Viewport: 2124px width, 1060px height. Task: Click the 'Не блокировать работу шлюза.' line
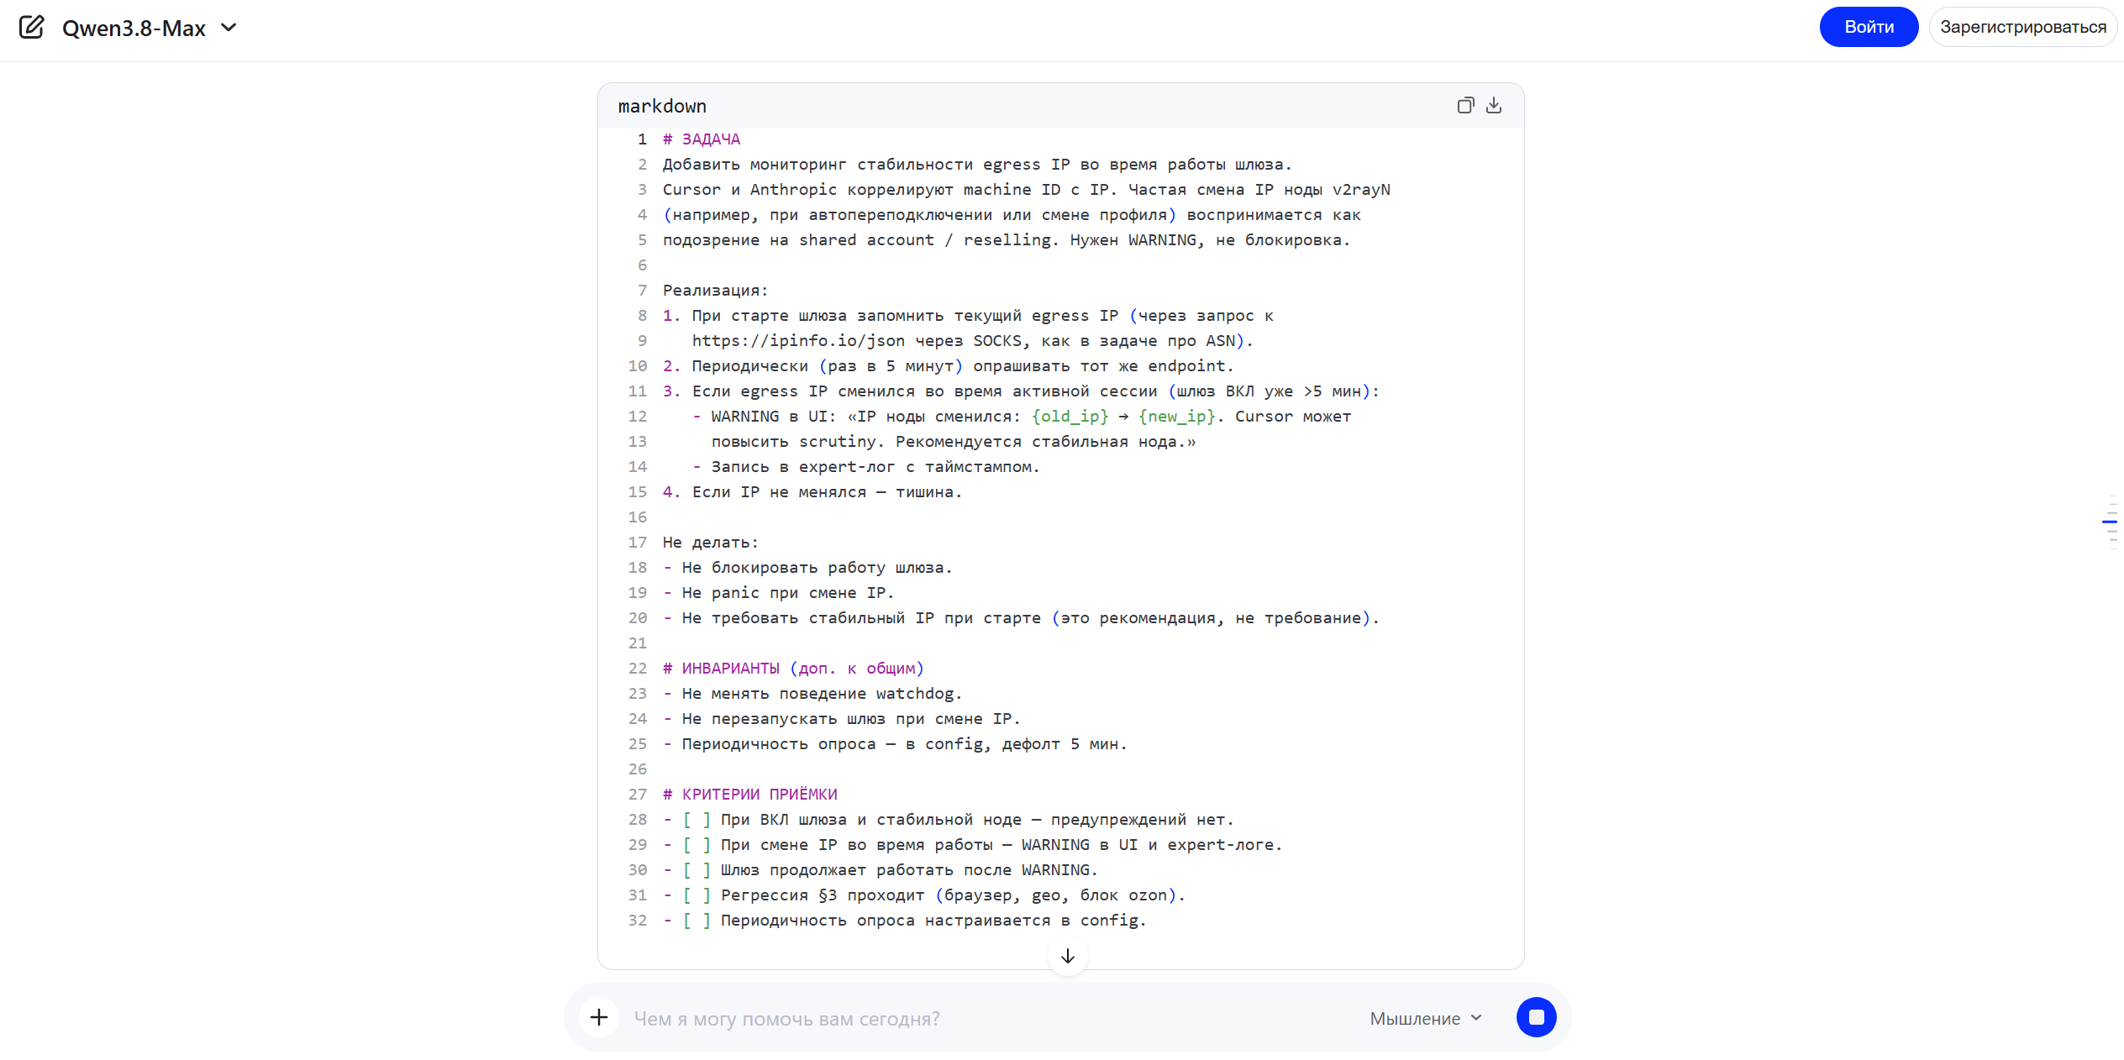coord(807,568)
